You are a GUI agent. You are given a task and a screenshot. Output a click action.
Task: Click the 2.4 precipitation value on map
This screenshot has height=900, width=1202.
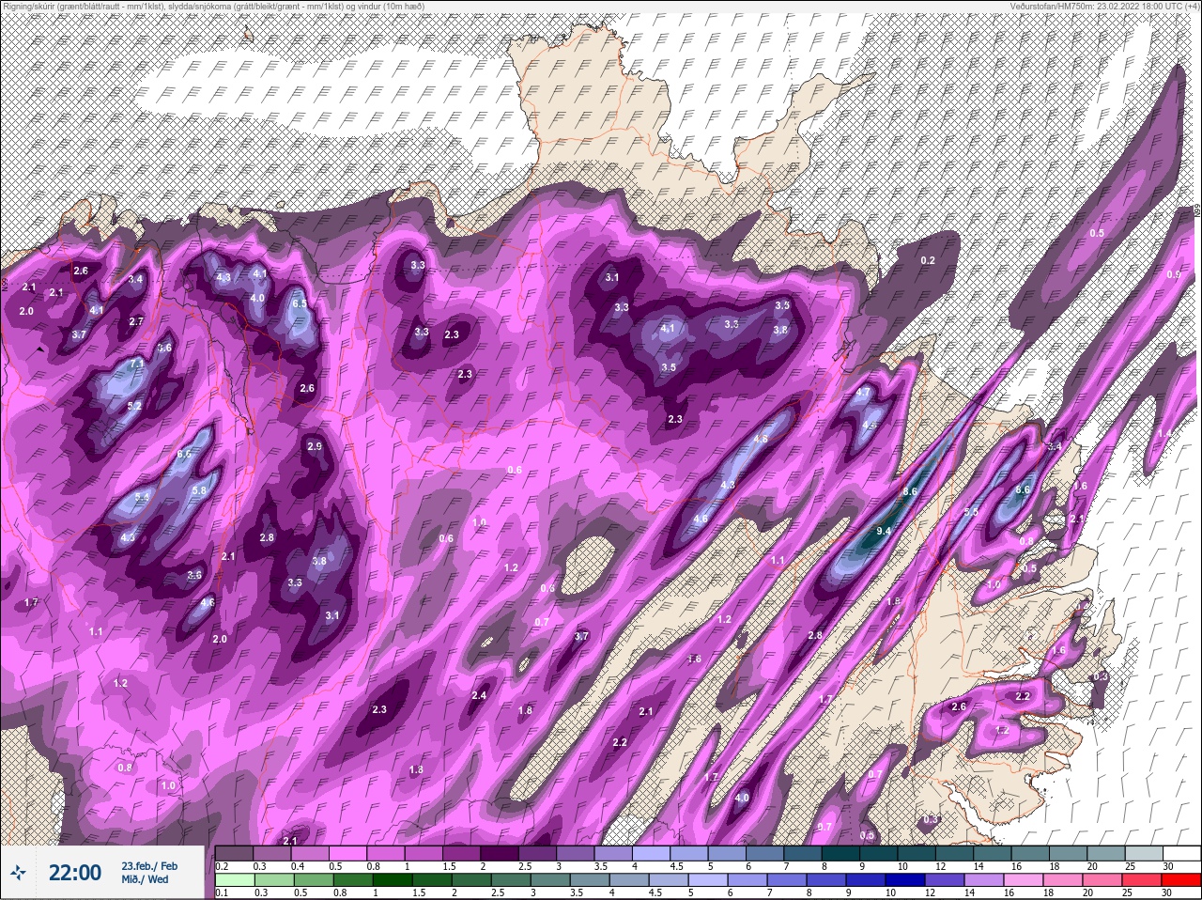click(479, 696)
